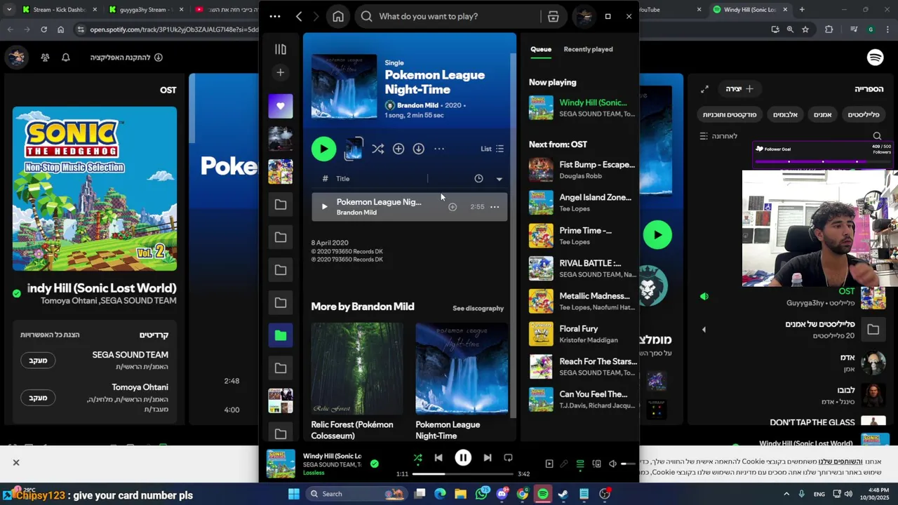Screen dimensions: 898x505
Task: Pause playback in bottom player bar
Action: [463, 458]
